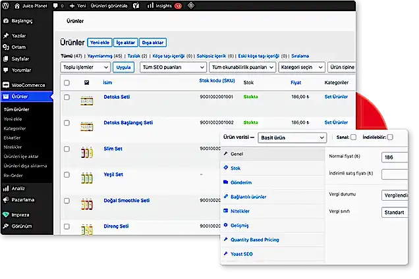Open the Tüm SEO puanları dropdown
The width and height of the screenshot is (419, 279).
coord(173,67)
